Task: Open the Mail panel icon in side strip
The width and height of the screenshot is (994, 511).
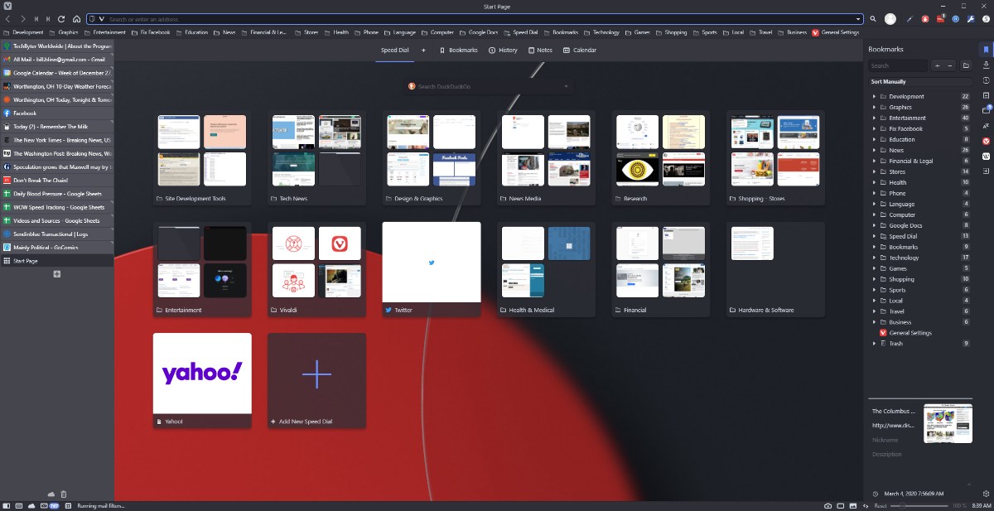Action: pos(986,110)
